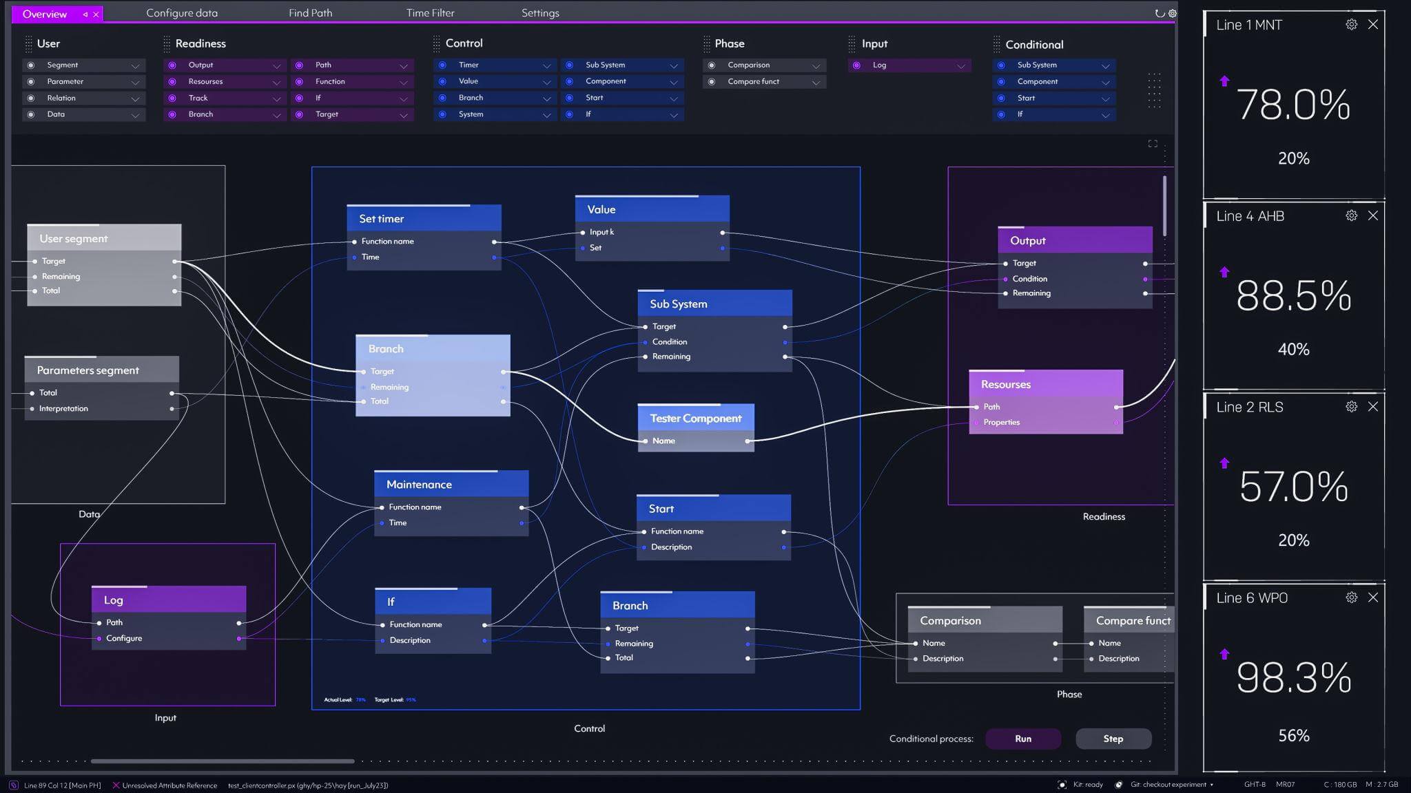Select the Log node header
This screenshot has width=1411, height=793.
169,600
